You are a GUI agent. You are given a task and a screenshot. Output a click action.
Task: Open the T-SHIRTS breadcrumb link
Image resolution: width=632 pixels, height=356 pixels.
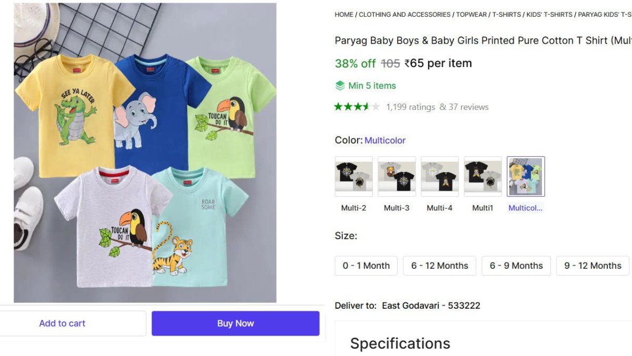coord(507,15)
